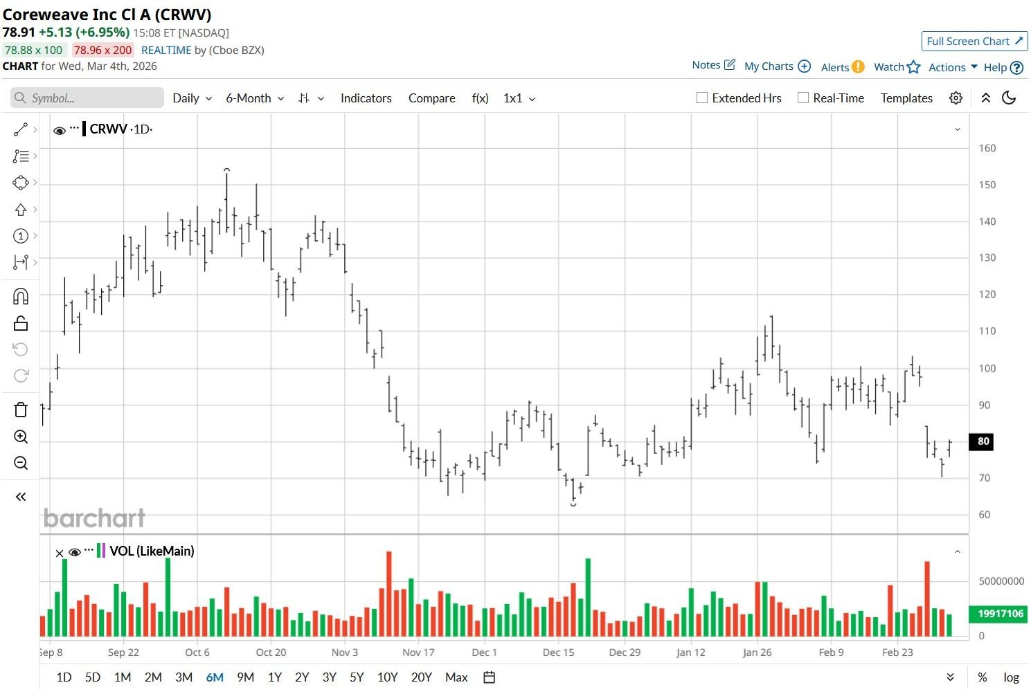
Task: Select the 1D time range
Action: (x=64, y=677)
